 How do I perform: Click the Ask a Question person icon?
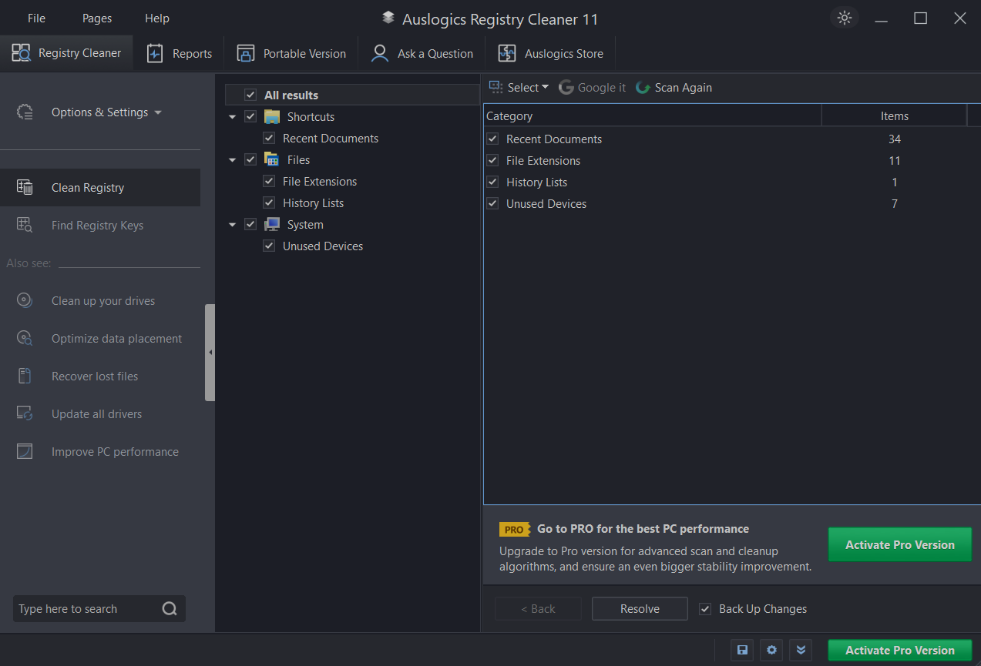pos(380,53)
